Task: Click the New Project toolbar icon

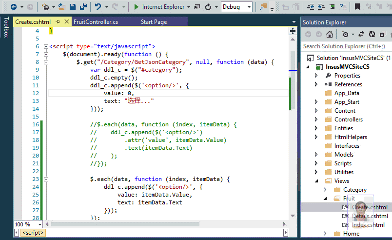Action: coord(45,7)
